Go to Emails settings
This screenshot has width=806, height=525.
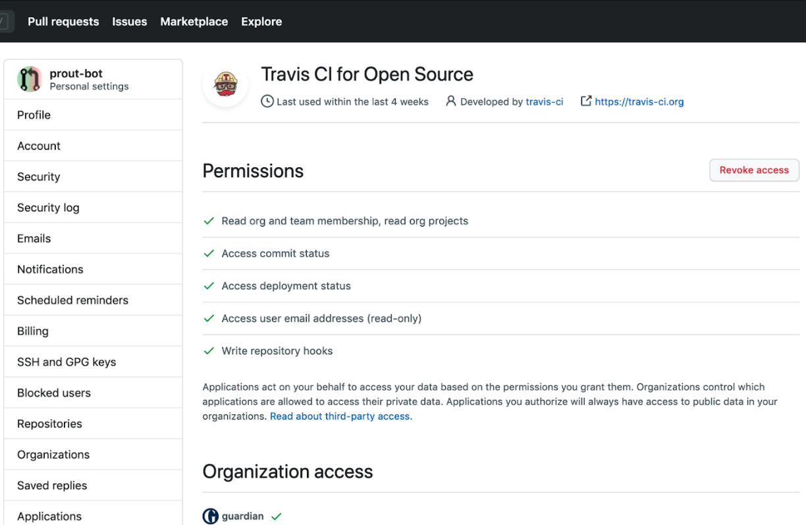(x=93, y=238)
